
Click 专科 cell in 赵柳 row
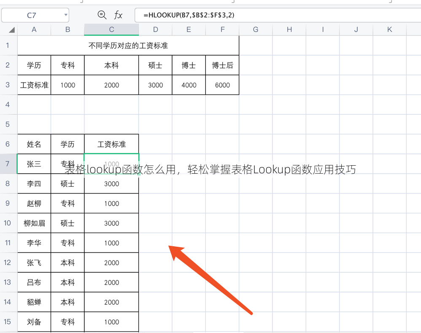(x=67, y=204)
